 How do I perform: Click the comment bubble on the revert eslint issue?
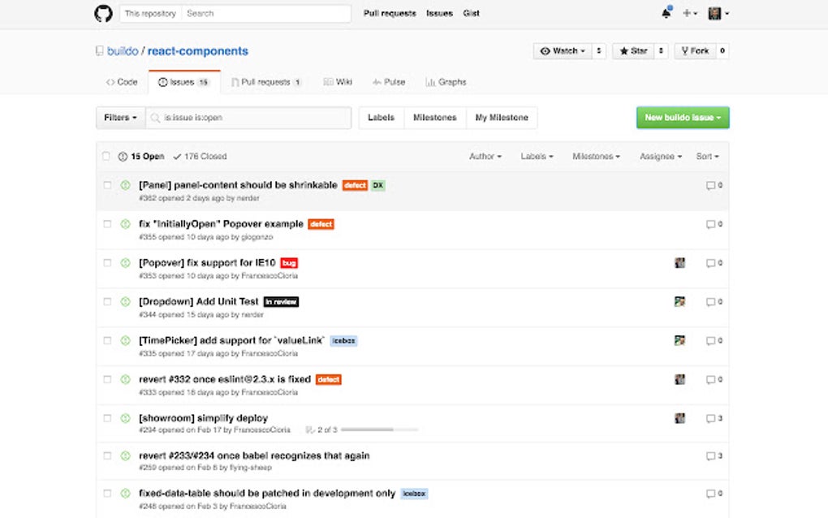pos(711,379)
